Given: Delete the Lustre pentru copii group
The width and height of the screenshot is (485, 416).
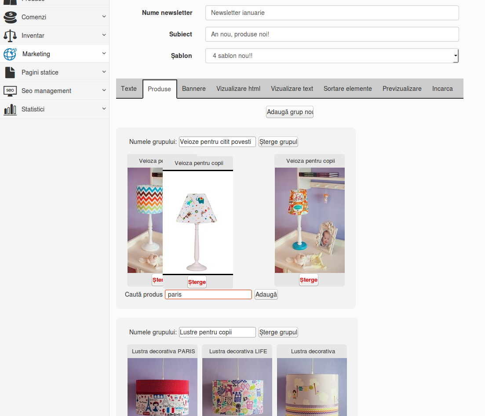Looking at the screenshot, I should [278, 332].
